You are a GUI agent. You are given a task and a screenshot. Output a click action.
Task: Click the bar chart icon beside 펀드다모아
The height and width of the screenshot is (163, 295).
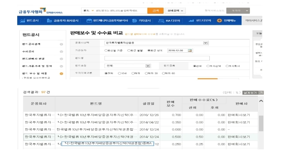point(191,21)
